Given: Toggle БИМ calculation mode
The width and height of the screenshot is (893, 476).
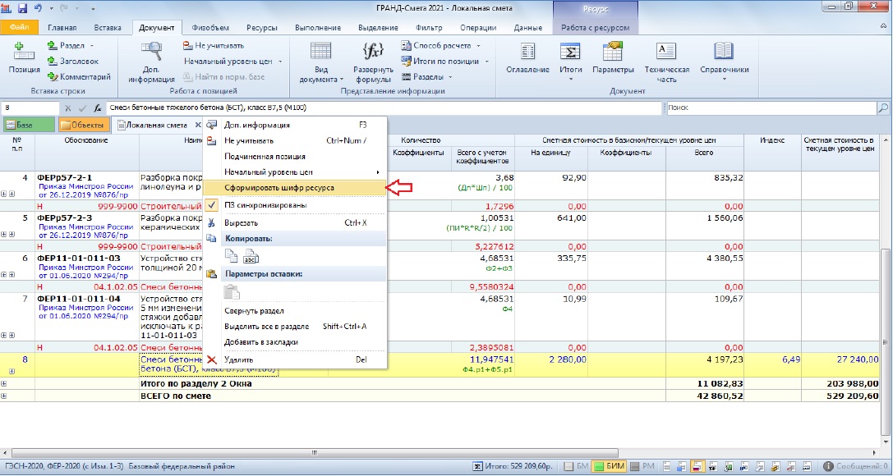Looking at the screenshot, I should click(x=609, y=467).
